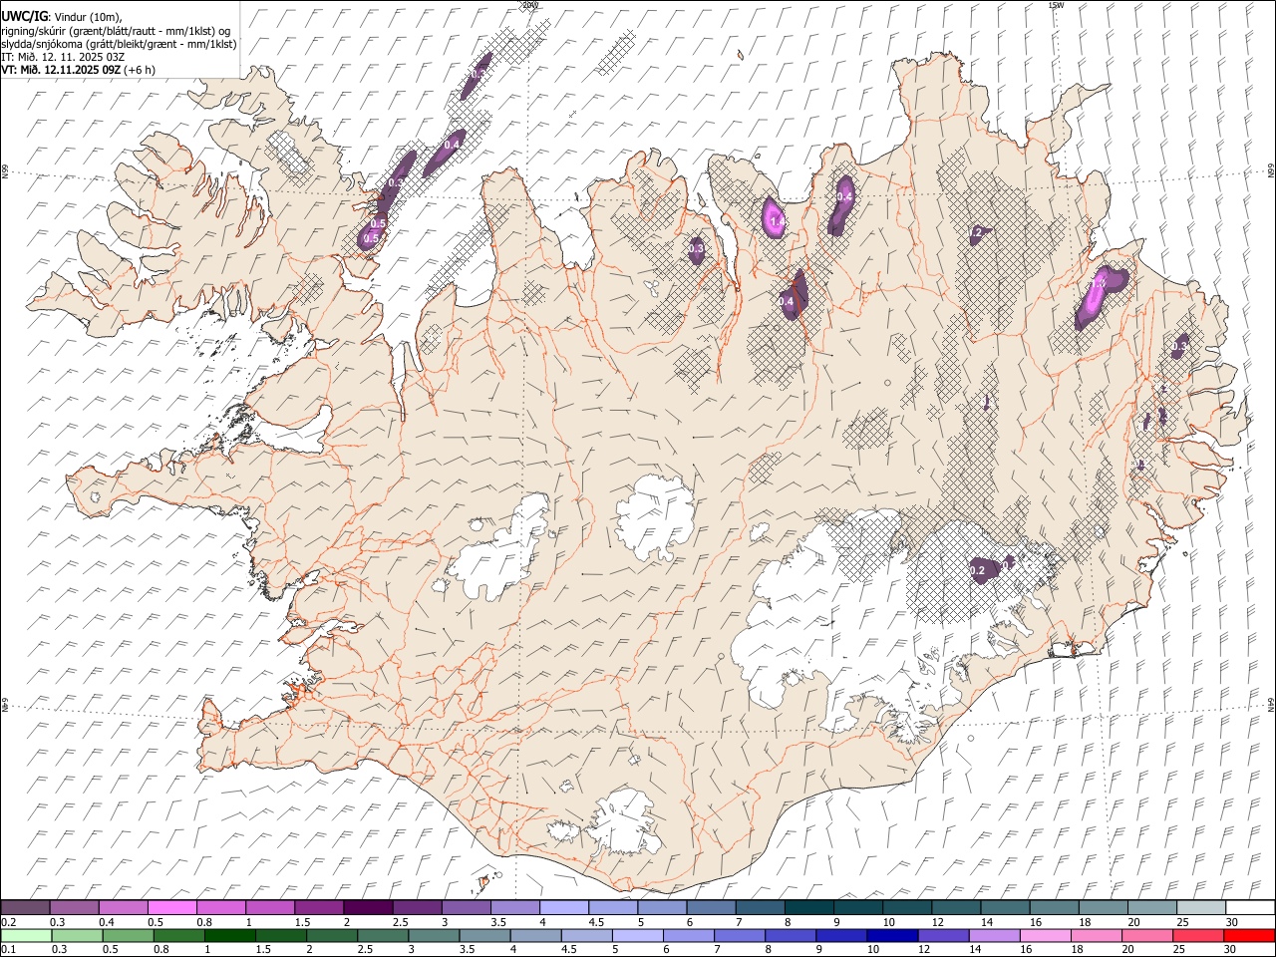Pick the bright red 30 rain scale swatch
Image resolution: width=1276 pixels, height=957 pixels.
click(x=1250, y=935)
